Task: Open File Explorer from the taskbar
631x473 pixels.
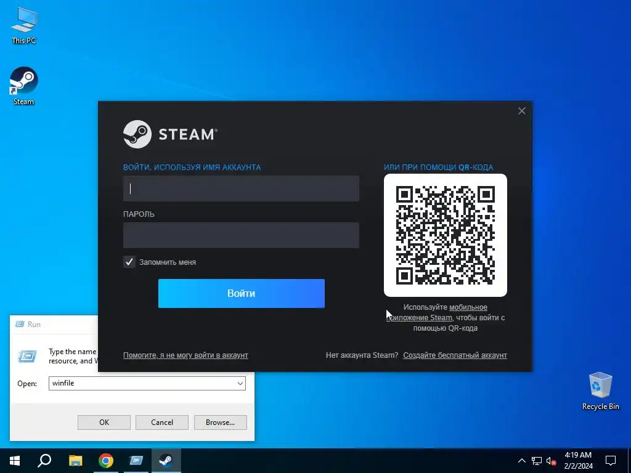Action: pos(75,461)
